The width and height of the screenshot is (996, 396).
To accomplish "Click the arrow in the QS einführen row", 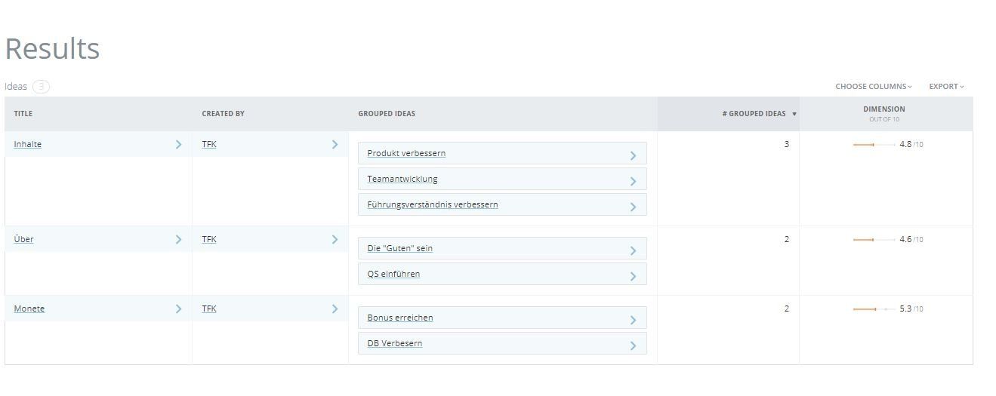I will (633, 276).
